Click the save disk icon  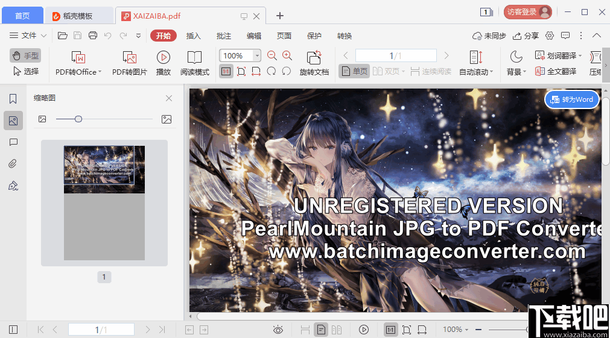coord(77,36)
